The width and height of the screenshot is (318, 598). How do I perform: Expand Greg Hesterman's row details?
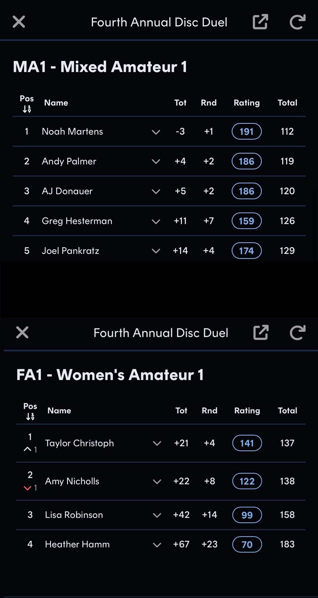(x=156, y=221)
